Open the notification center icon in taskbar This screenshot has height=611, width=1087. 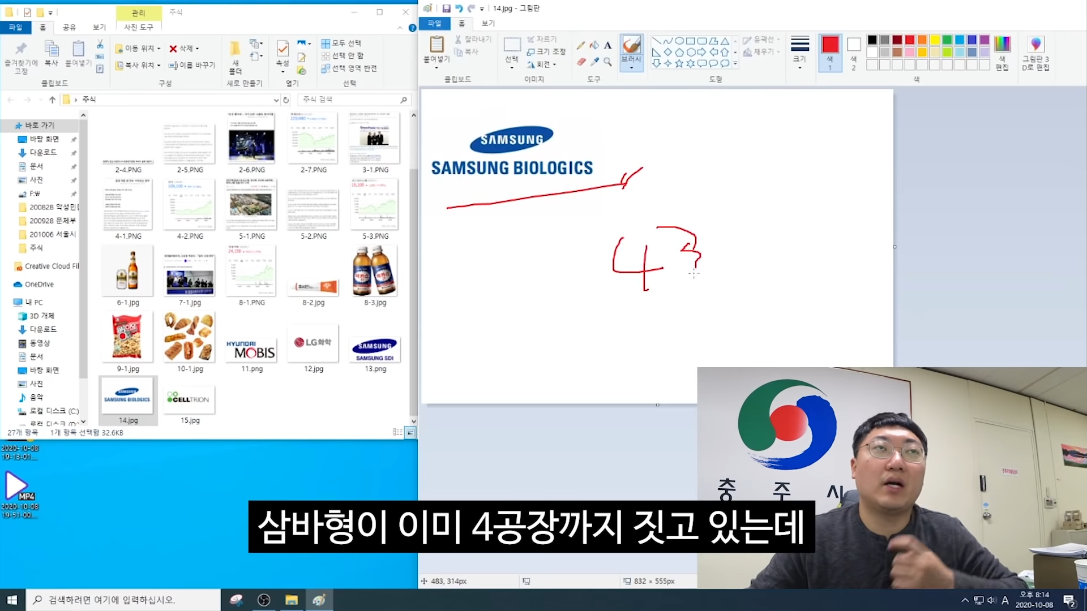[1069, 600]
